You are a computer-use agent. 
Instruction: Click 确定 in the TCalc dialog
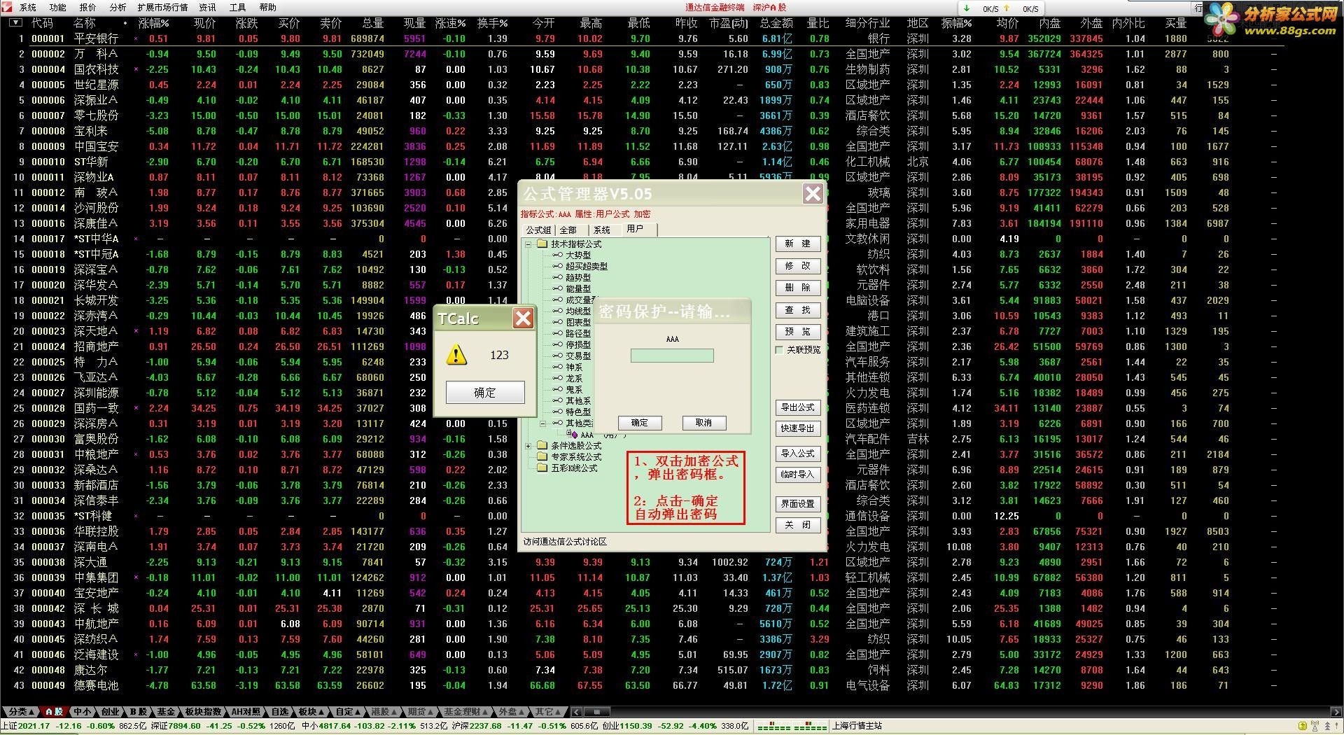(485, 393)
